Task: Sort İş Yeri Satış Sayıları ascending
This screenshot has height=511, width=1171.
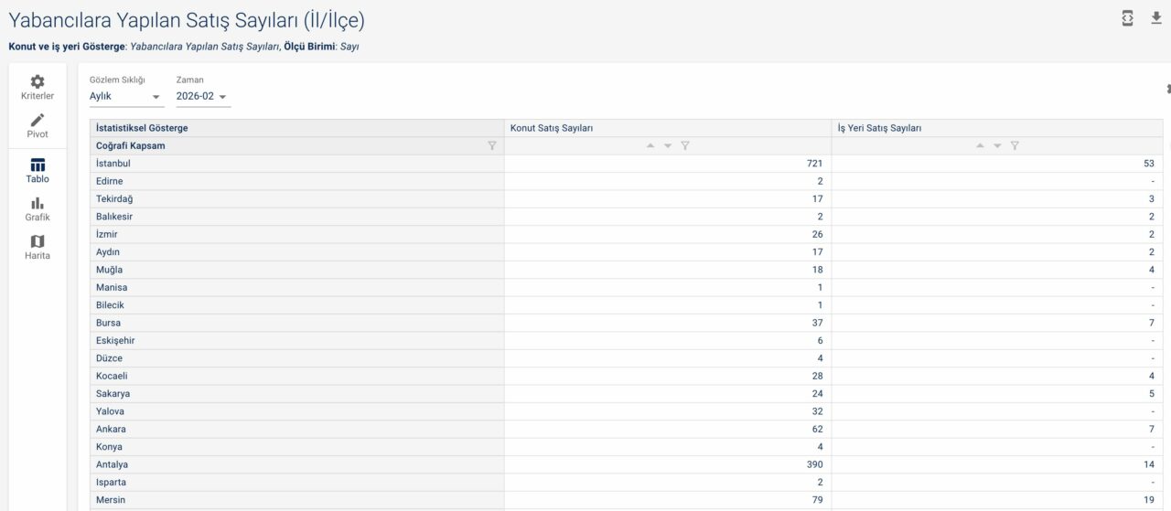Action: [x=980, y=145]
